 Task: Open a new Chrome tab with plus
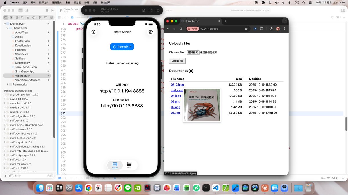click(225, 21)
